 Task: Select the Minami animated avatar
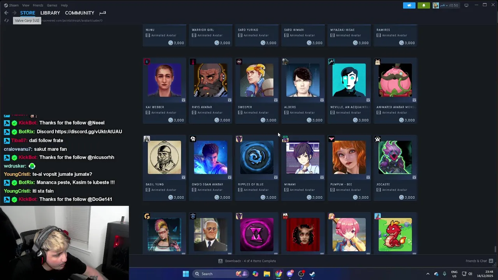(303, 157)
